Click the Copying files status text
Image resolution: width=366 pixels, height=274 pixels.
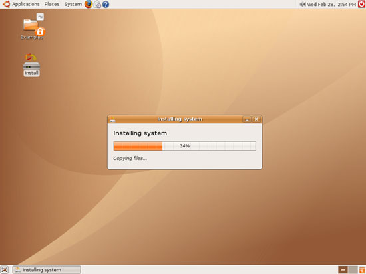pos(130,159)
